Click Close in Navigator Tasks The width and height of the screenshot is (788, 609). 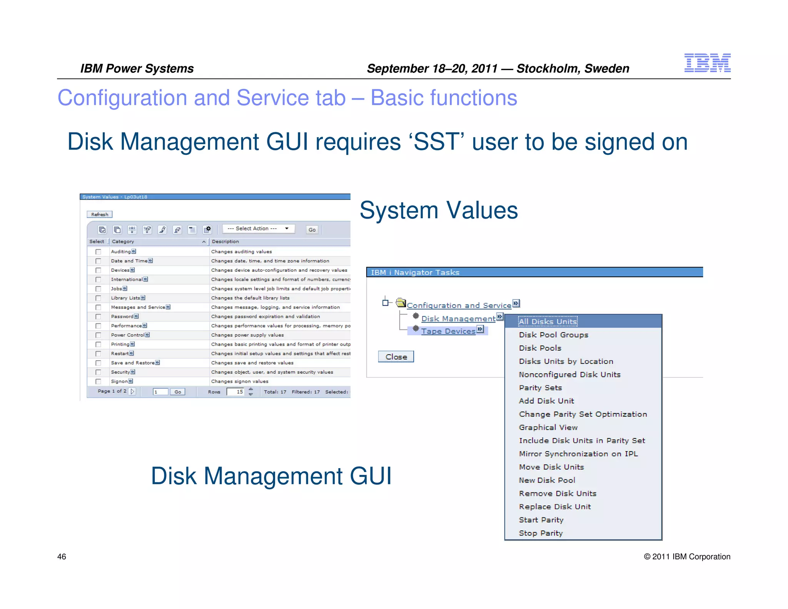pos(396,356)
